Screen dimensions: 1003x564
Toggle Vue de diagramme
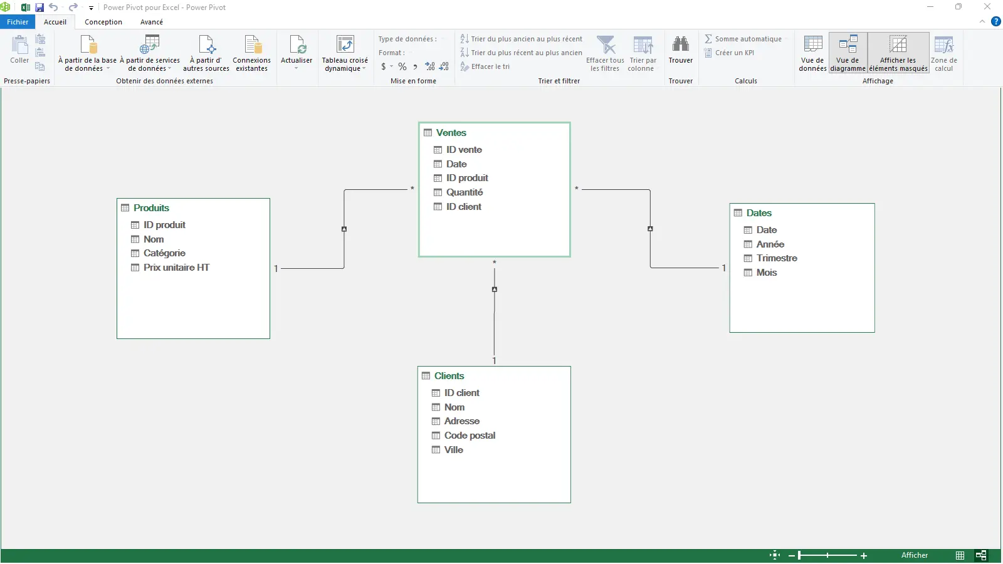click(x=848, y=53)
